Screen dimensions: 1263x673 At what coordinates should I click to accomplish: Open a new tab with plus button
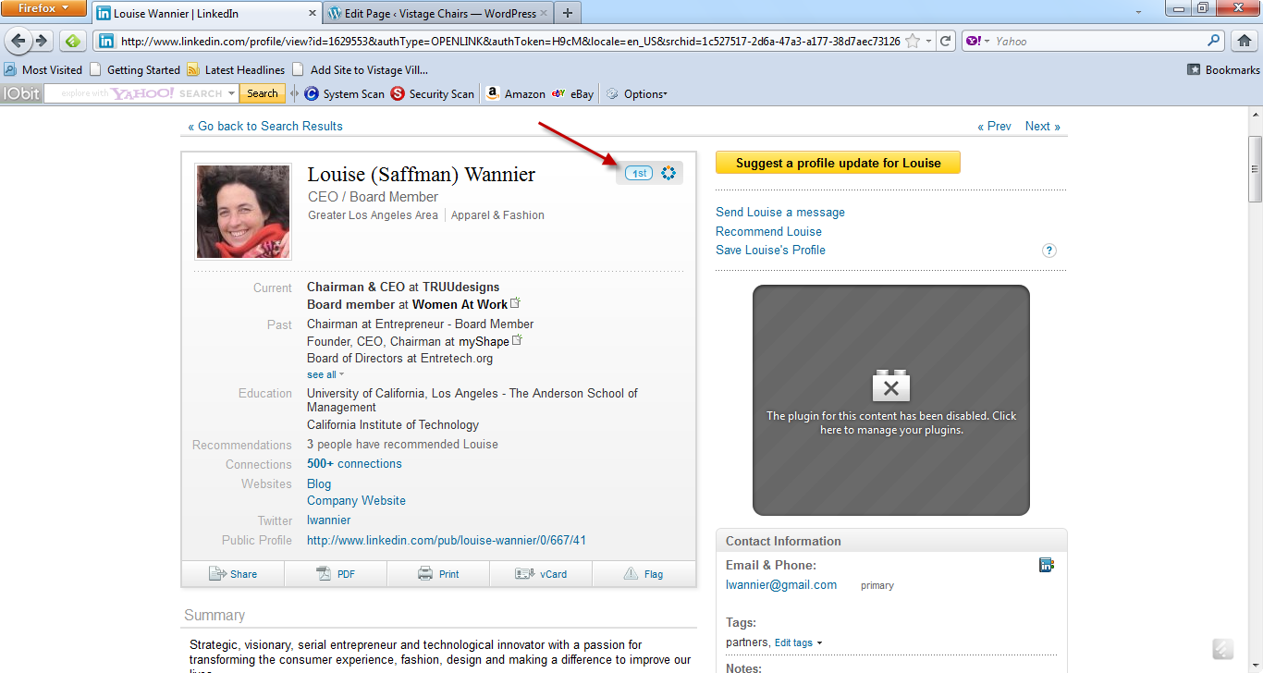pyautogui.click(x=568, y=14)
